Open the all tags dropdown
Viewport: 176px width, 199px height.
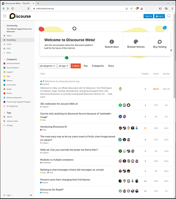click(64, 66)
